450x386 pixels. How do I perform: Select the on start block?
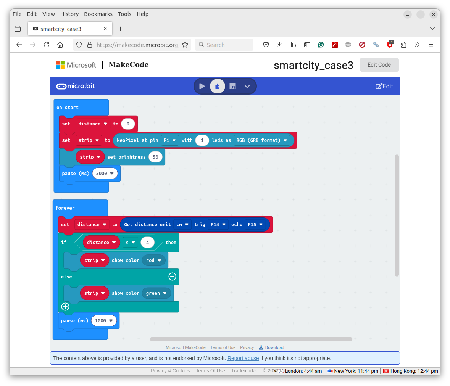[x=68, y=107]
